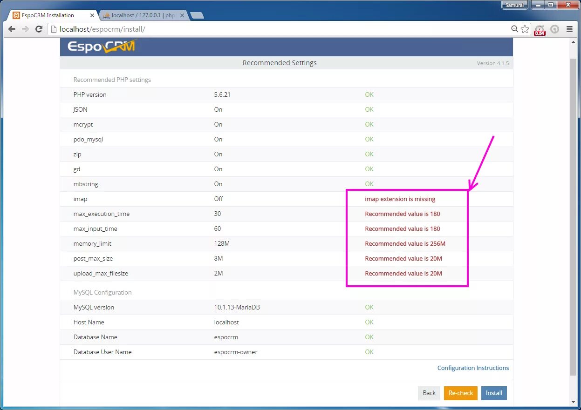Click the "post_max_size" label
581x410 pixels.
(93, 258)
